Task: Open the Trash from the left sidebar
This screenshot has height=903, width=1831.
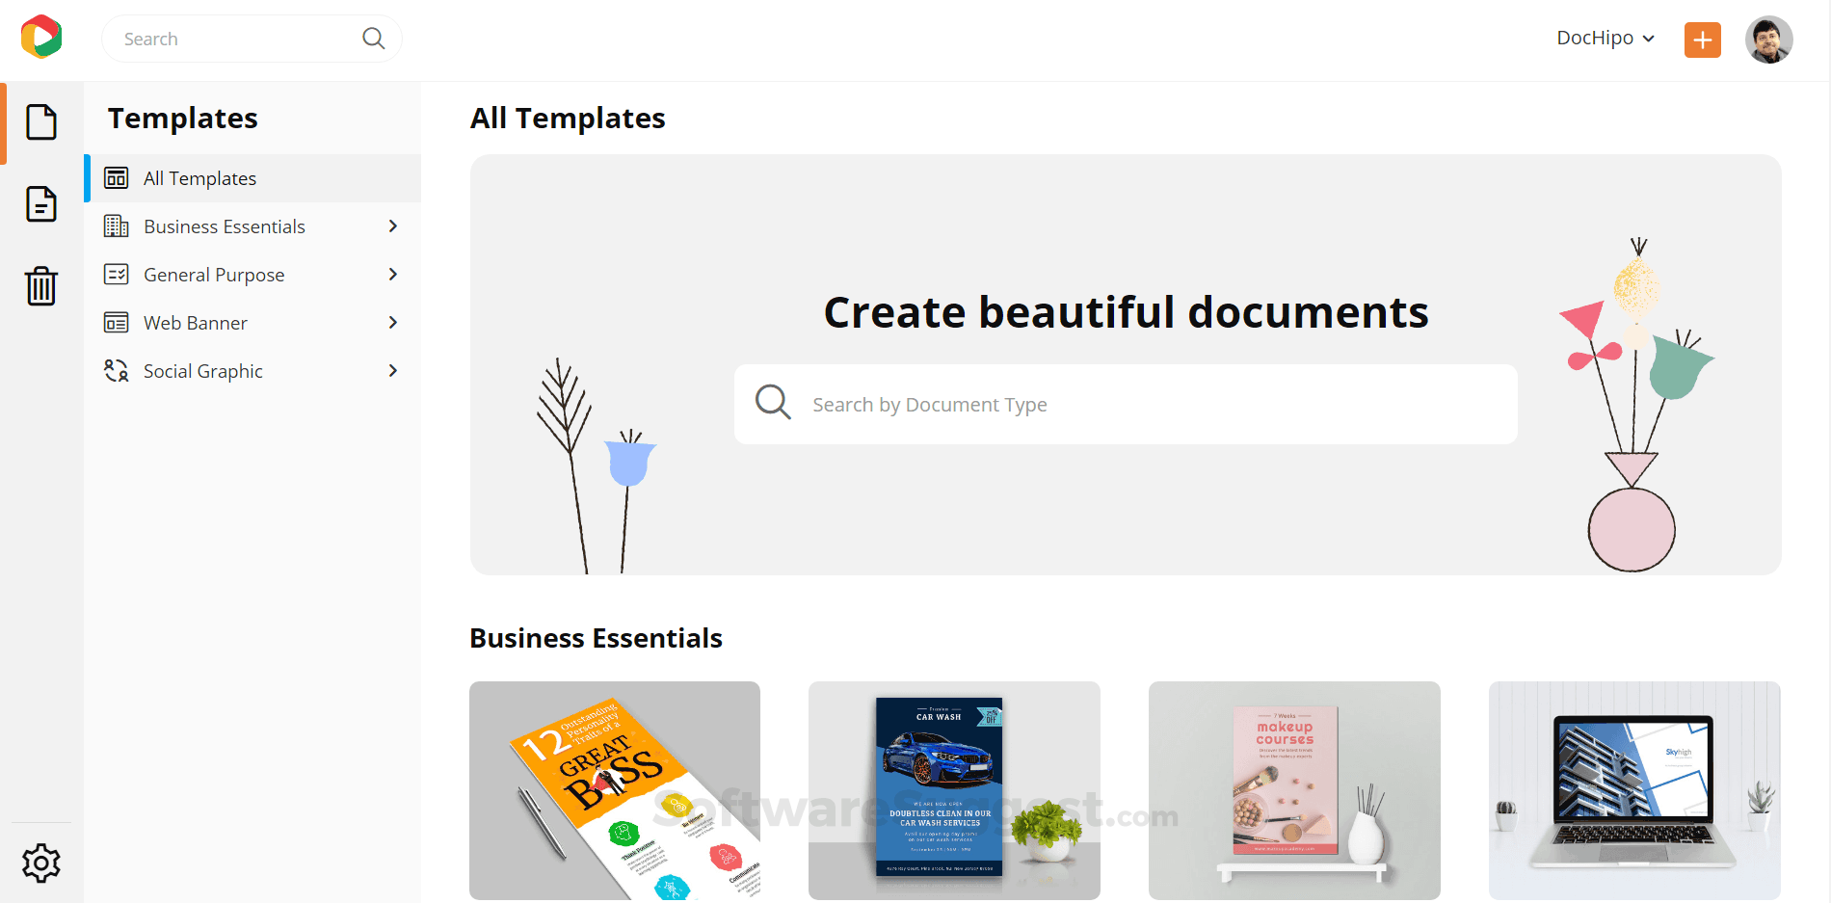Action: point(40,286)
